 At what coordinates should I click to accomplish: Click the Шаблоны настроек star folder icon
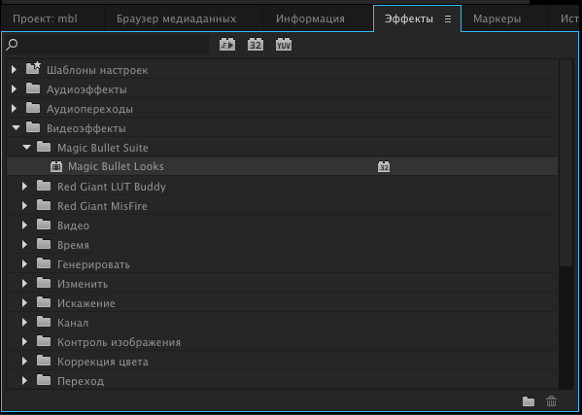pyautogui.click(x=33, y=68)
